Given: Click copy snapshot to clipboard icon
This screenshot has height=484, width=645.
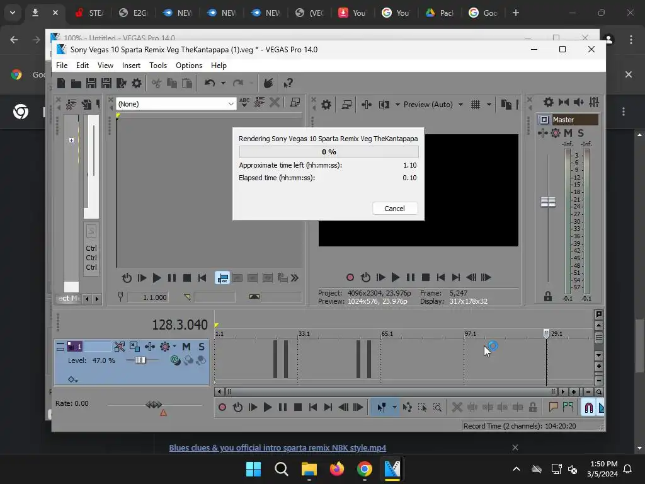Looking at the screenshot, I should coord(506,105).
